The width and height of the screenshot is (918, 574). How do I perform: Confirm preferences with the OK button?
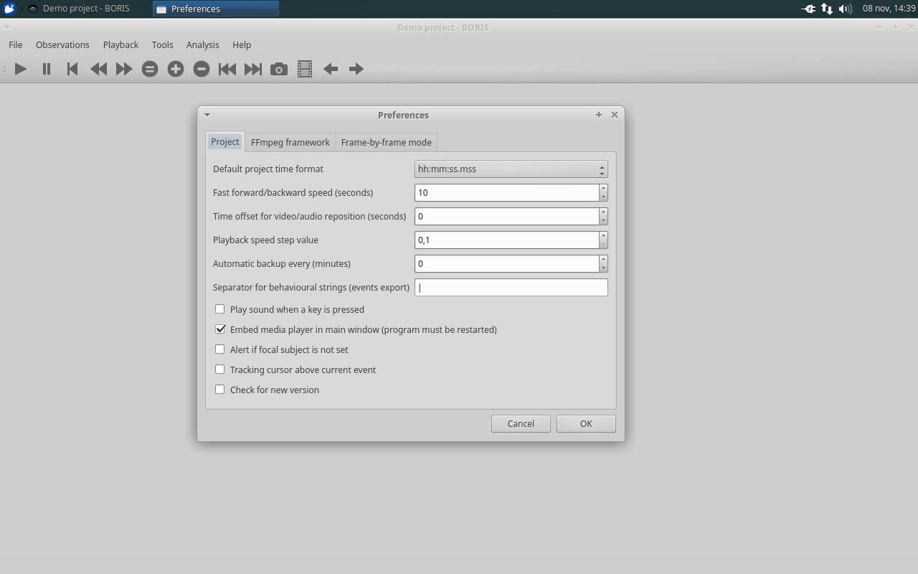pos(586,423)
